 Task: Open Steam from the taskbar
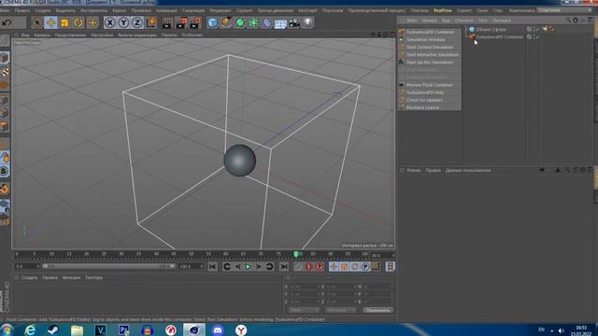pyautogui.click(x=53, y=329)
